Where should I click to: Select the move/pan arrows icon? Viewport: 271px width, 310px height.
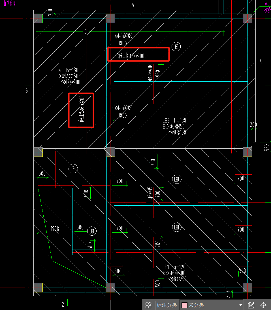pos(263,305)
